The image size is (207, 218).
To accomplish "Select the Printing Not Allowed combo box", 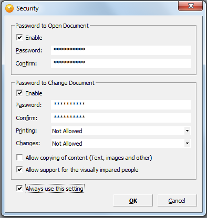I will pyautogui.click(x=121, y=131).
